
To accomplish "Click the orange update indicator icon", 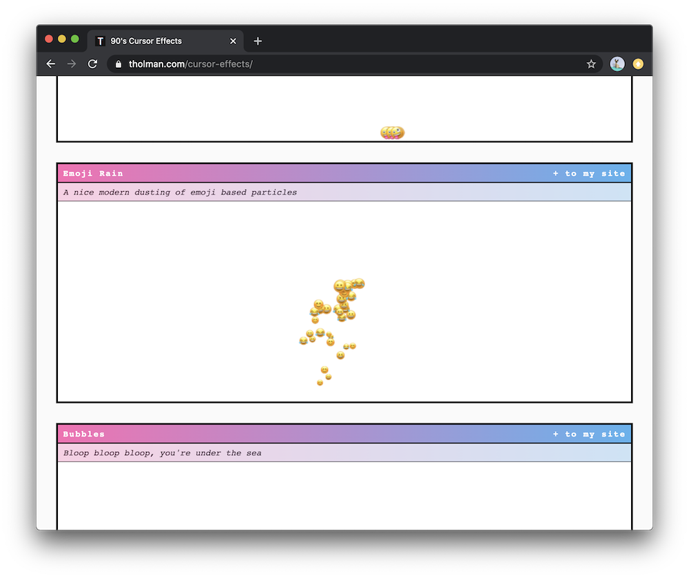I will coord(638,63).
